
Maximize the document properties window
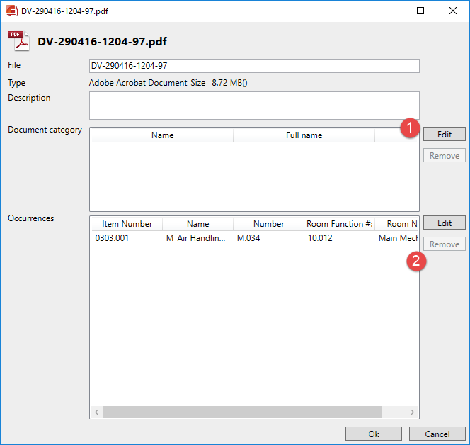coord(420,11)
